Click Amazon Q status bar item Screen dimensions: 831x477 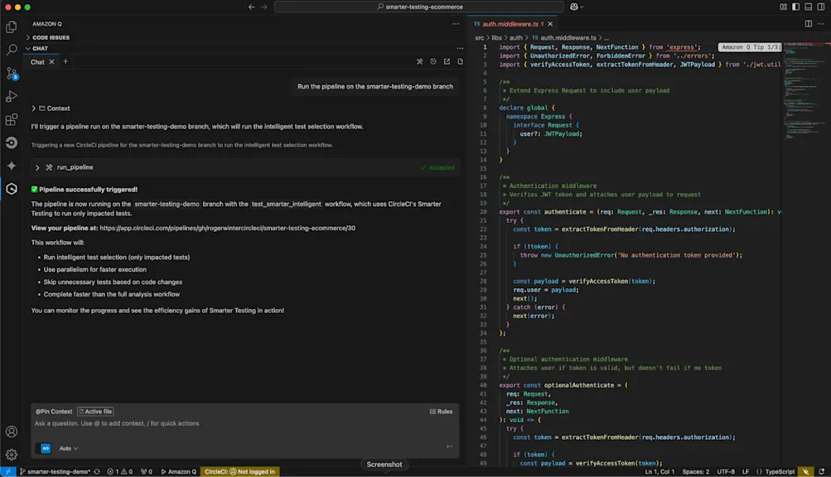click(179, 472)
